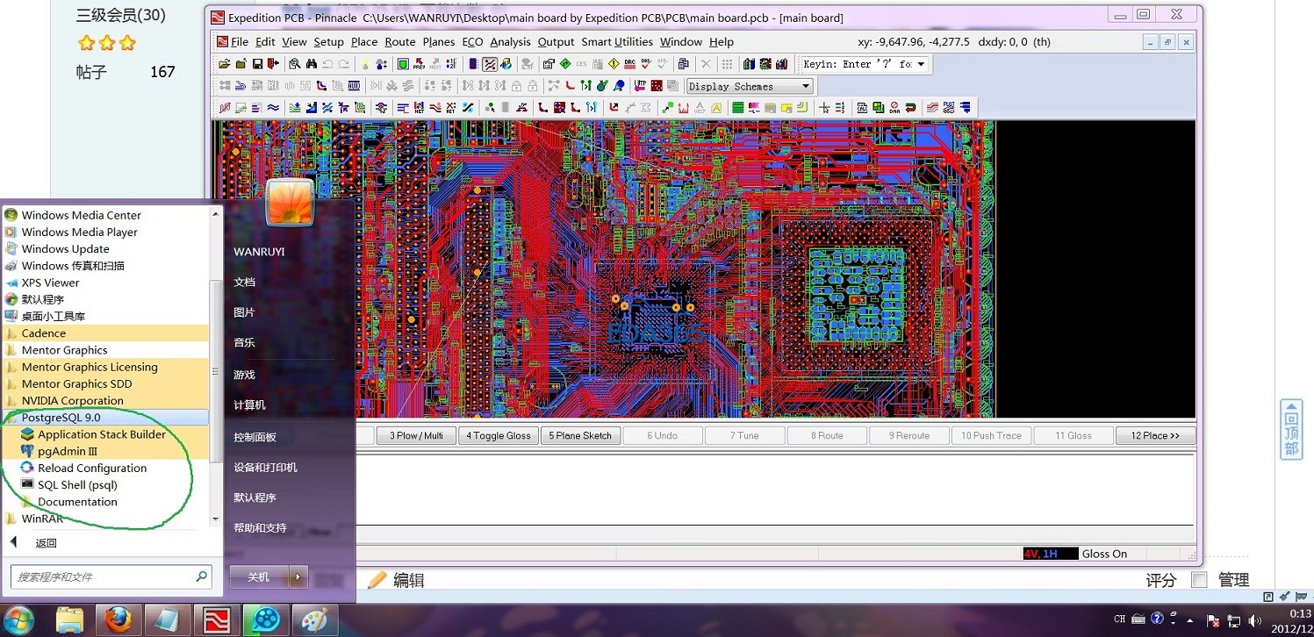Click 返回 back in Start menu
This screenshot has width=1314, height=637.
pos(46,543)
